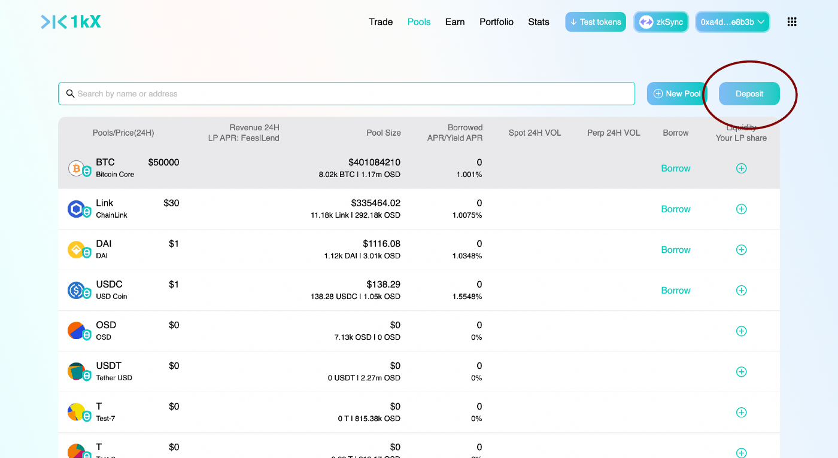
Task: Click Borrow in the DAI row
Action: click(x=676, y=250)
